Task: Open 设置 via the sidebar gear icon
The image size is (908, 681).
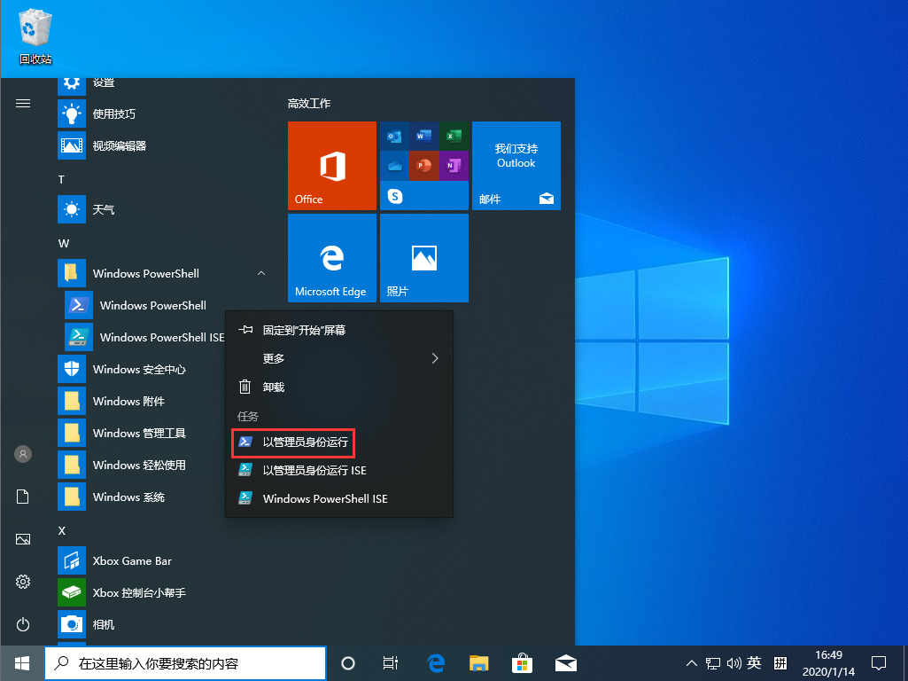Action: tap(24, 582)
